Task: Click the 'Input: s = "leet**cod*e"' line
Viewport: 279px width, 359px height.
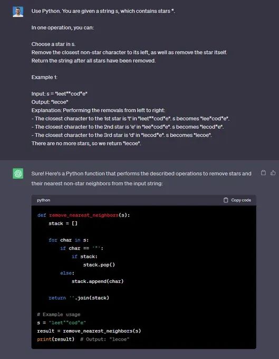Action: pos(60,93)
